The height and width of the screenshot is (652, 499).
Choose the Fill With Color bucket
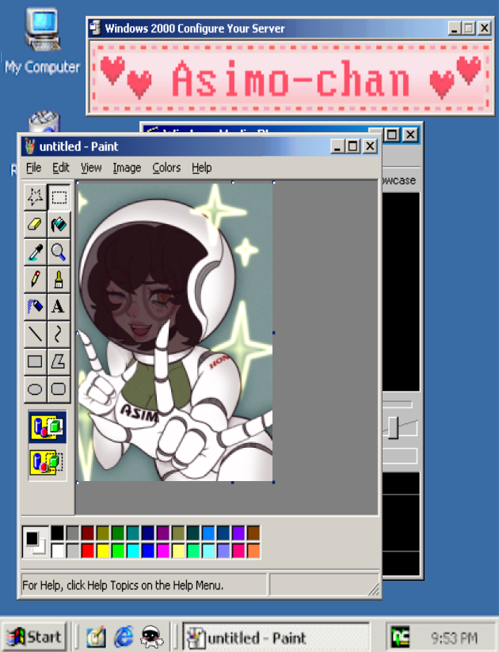click(x=59, y=225)
